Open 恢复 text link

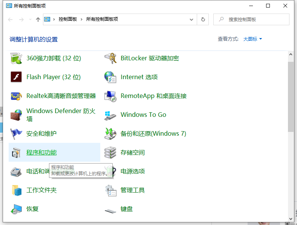[x=32, y=209]
